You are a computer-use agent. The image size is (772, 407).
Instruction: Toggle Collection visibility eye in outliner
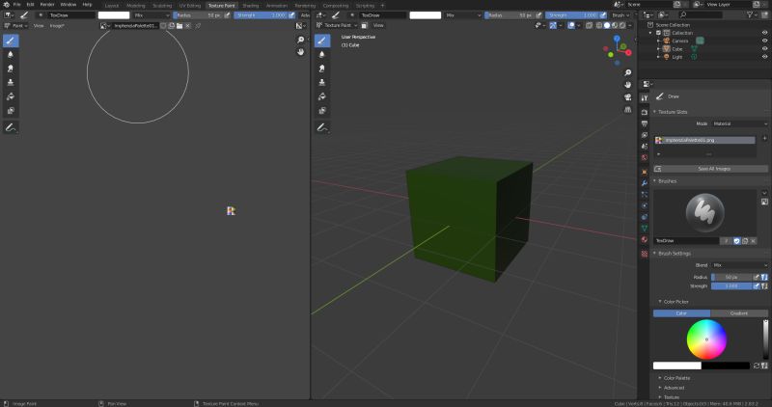click(x=764, y=33)
